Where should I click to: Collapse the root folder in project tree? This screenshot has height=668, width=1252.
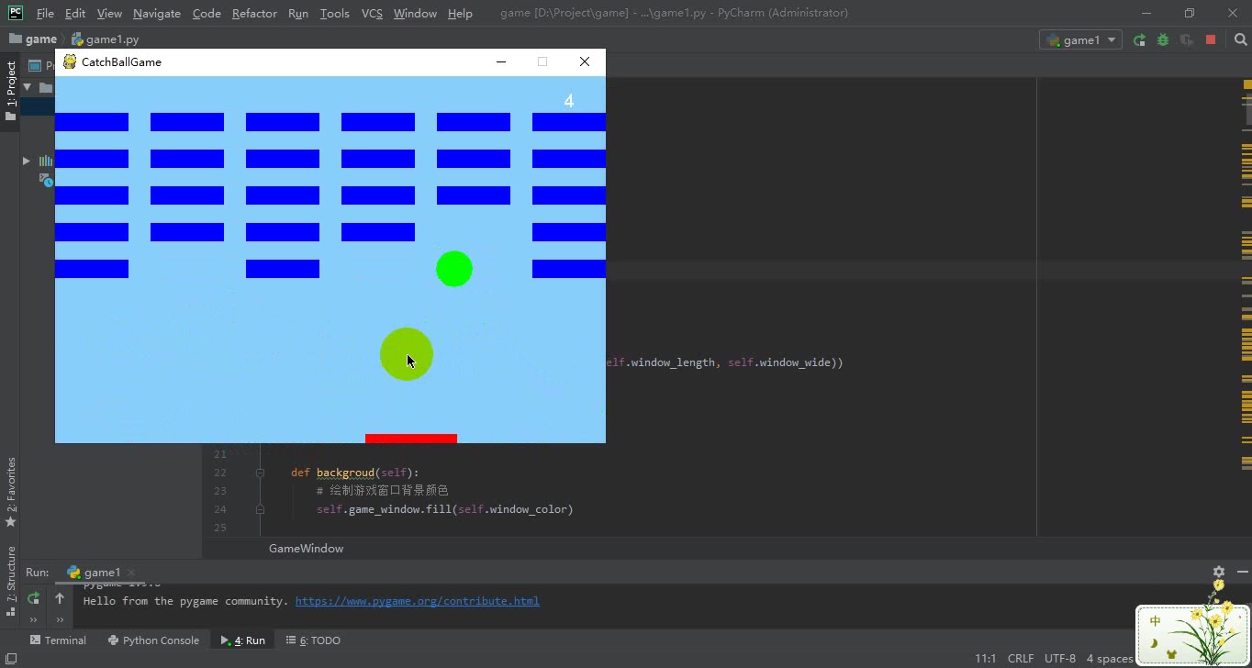coord(27,87)
